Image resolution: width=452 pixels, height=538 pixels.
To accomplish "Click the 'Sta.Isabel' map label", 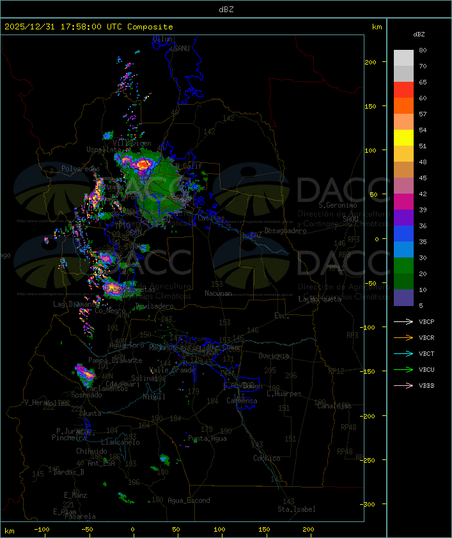I will 297,509.
